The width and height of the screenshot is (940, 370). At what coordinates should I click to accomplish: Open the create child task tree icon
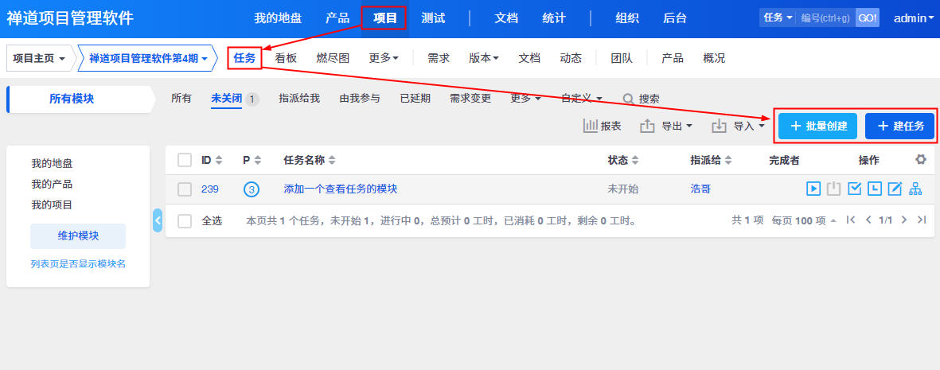coord(915,189)
